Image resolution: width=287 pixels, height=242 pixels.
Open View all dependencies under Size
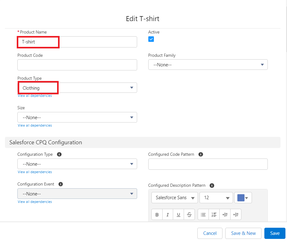[35, 125]
